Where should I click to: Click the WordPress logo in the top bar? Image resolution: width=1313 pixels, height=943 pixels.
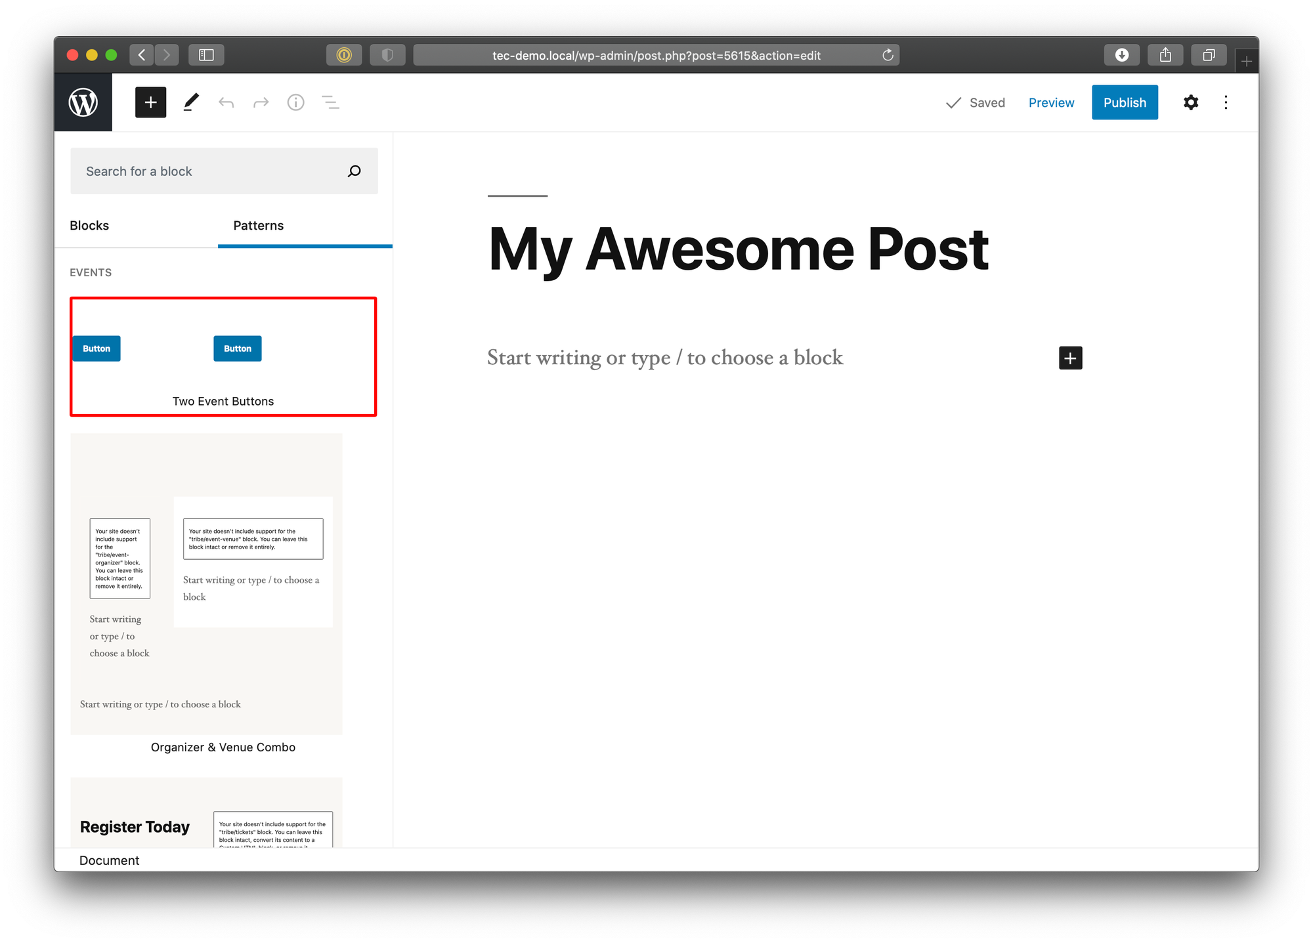click(83, 102)
